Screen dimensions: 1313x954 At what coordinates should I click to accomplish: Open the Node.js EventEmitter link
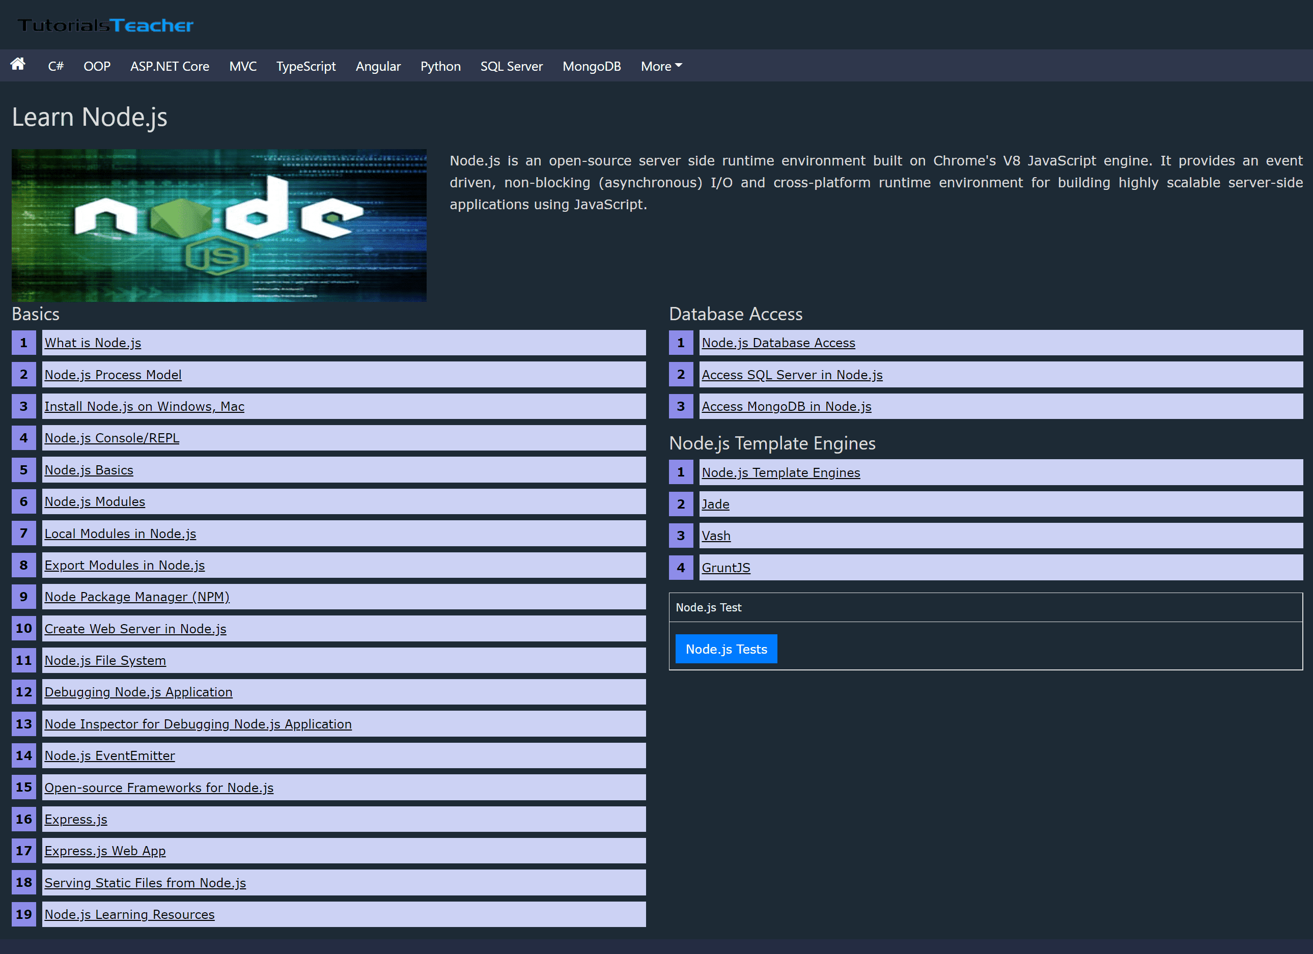[x=109, y=755]
